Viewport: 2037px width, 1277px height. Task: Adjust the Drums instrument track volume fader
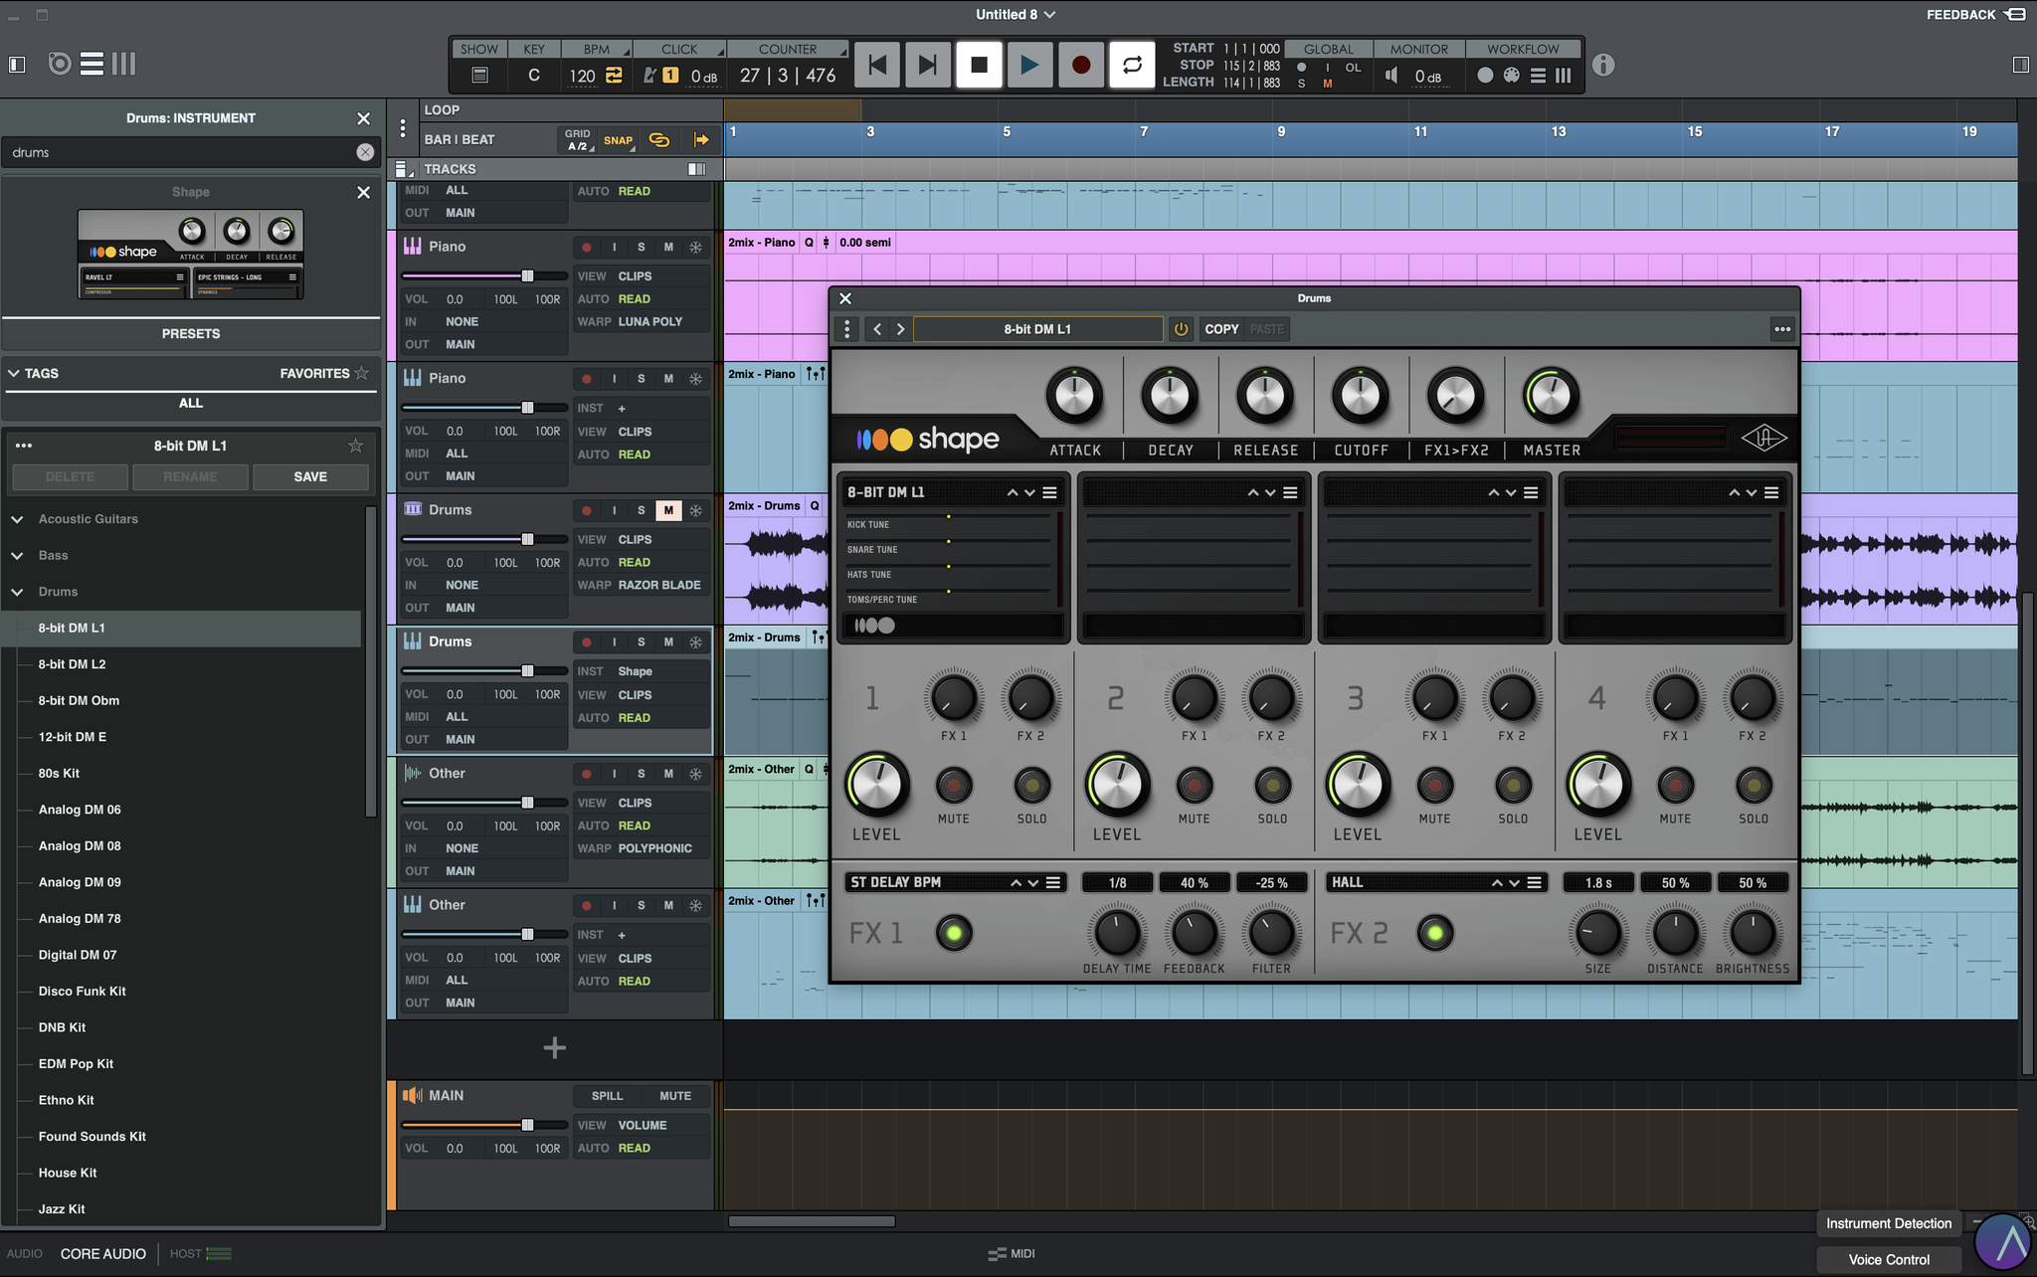tap(527, 671)
